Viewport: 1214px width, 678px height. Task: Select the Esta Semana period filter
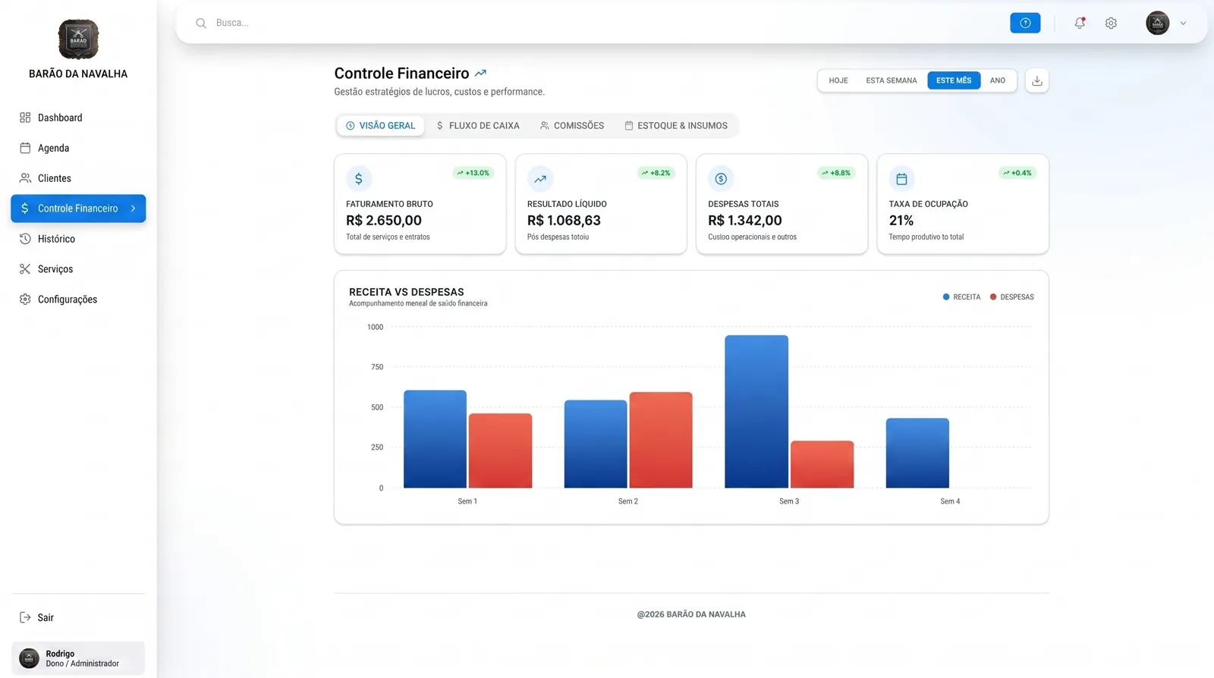892,80
